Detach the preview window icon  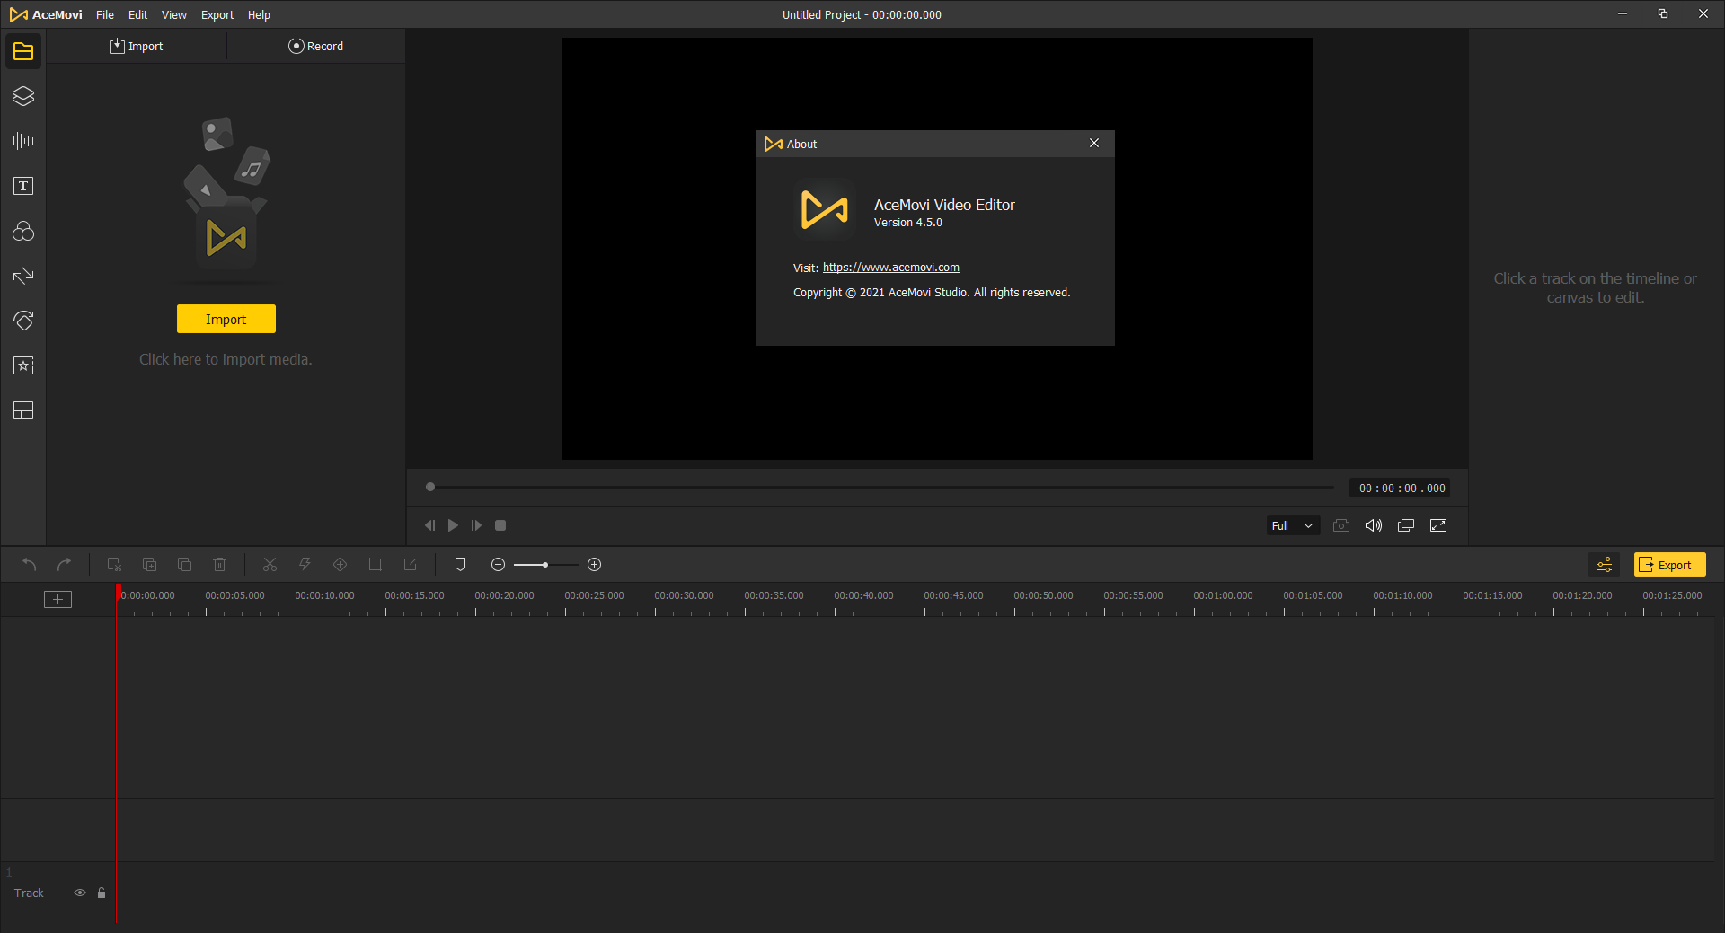pos(1406,525)
